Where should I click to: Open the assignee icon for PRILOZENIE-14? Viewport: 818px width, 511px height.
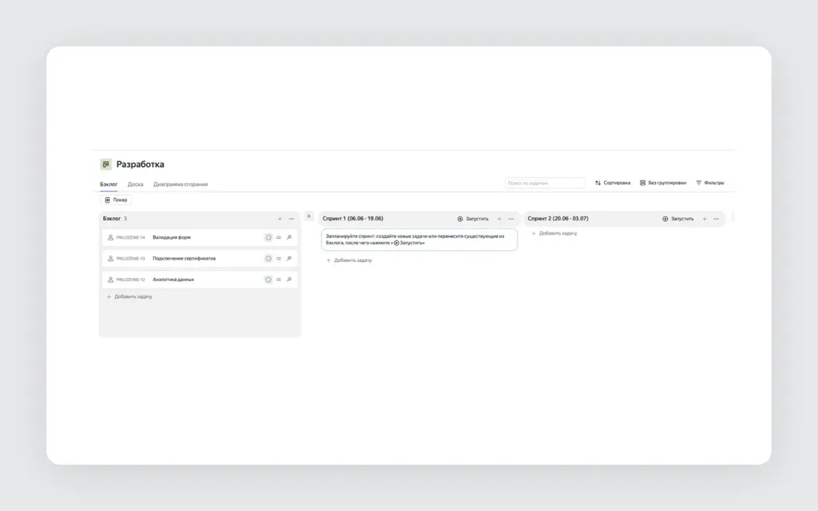pyautogui.click(x=110, y=237)
